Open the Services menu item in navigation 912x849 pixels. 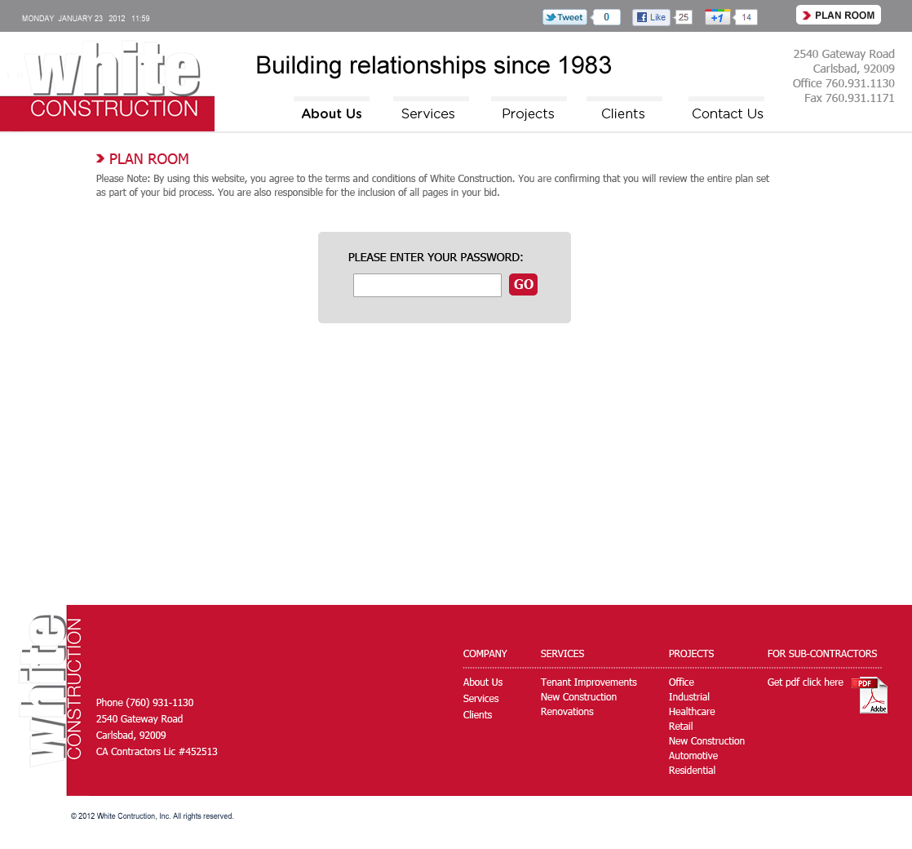(428, 113)
